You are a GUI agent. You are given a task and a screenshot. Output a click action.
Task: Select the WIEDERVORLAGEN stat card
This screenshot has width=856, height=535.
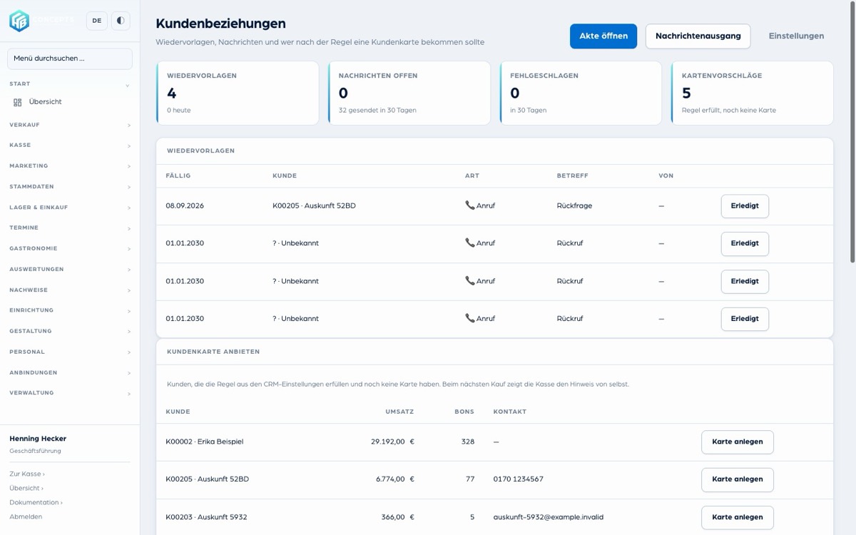(238, 93)
